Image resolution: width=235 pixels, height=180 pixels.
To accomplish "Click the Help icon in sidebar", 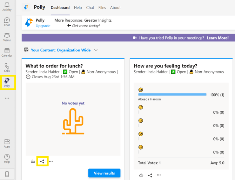I will click(x=7, y=159).
